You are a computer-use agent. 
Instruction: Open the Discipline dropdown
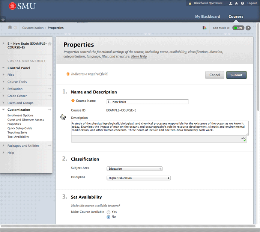[139, 178]
